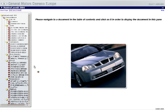This screenshot has height=110, width=165.
Task: Collapse the BRAKES folder
Action: 7,61
